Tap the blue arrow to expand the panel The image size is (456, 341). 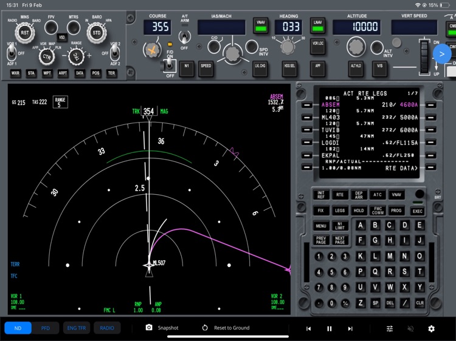coord(442,53)
